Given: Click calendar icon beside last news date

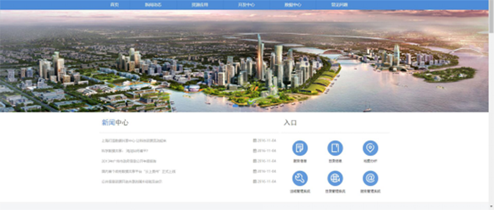Looking at the screenshot, I should 255,181.
